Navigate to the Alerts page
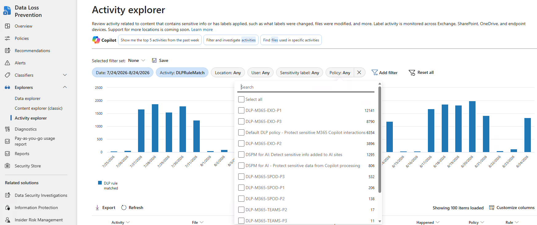 pos(20,63)
